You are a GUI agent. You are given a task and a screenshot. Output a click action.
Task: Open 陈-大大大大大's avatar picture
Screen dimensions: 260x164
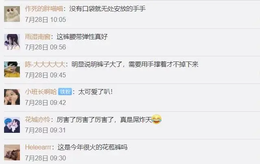pyautogui.click(x=12, y=69)
